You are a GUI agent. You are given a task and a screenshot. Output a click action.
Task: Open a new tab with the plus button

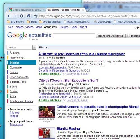pyautogui.click(x=89, y=10)
